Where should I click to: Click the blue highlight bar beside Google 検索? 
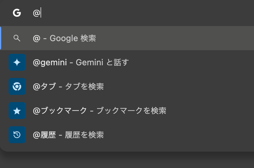click(x=1, y=38)
